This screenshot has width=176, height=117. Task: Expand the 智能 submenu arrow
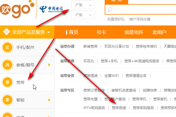(x=49, y=100)
